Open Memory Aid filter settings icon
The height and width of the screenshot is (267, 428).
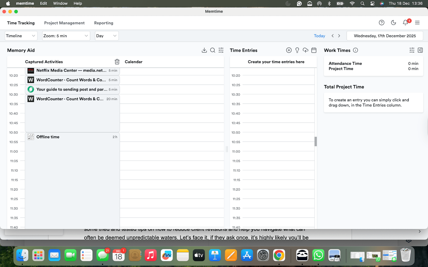tap(221, 50)
